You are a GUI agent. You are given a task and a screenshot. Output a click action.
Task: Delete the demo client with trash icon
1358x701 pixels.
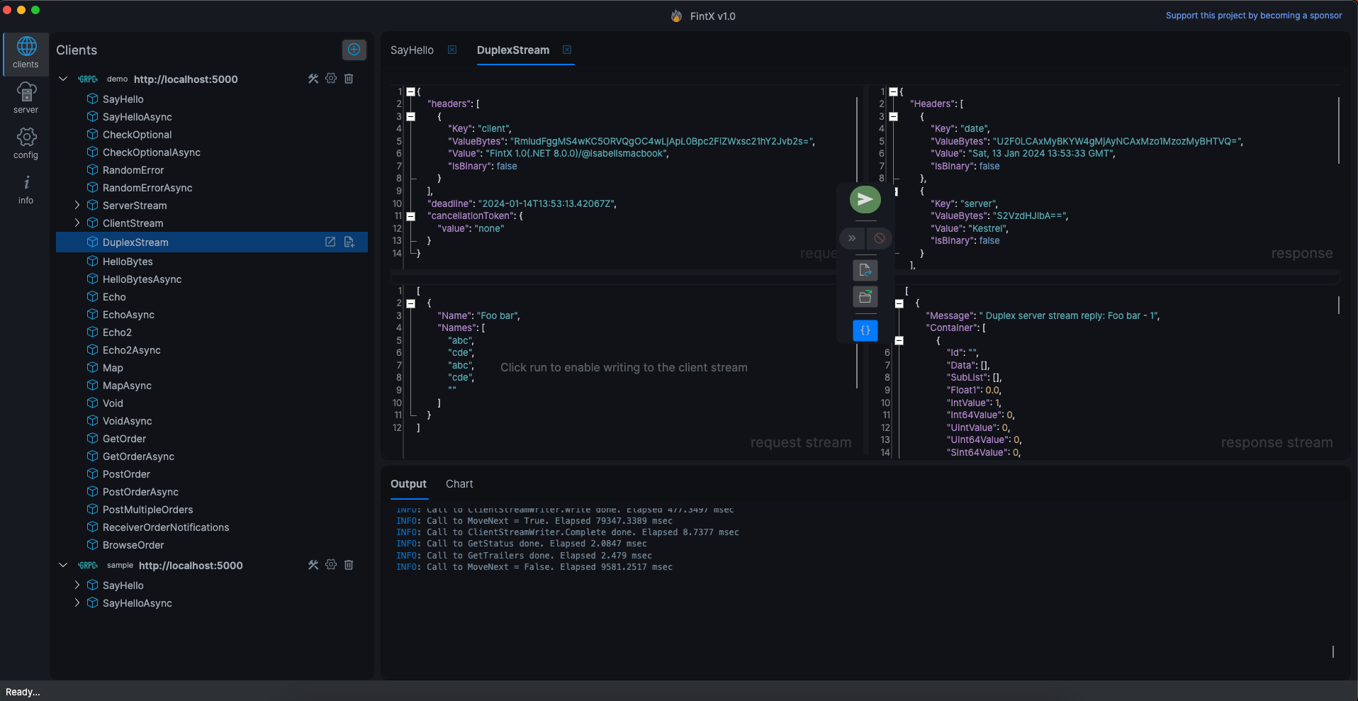[349, 79]
